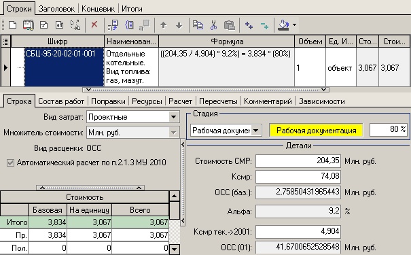Click the объект unit cell
Screen dimensions: 411x255
(341, 67)
